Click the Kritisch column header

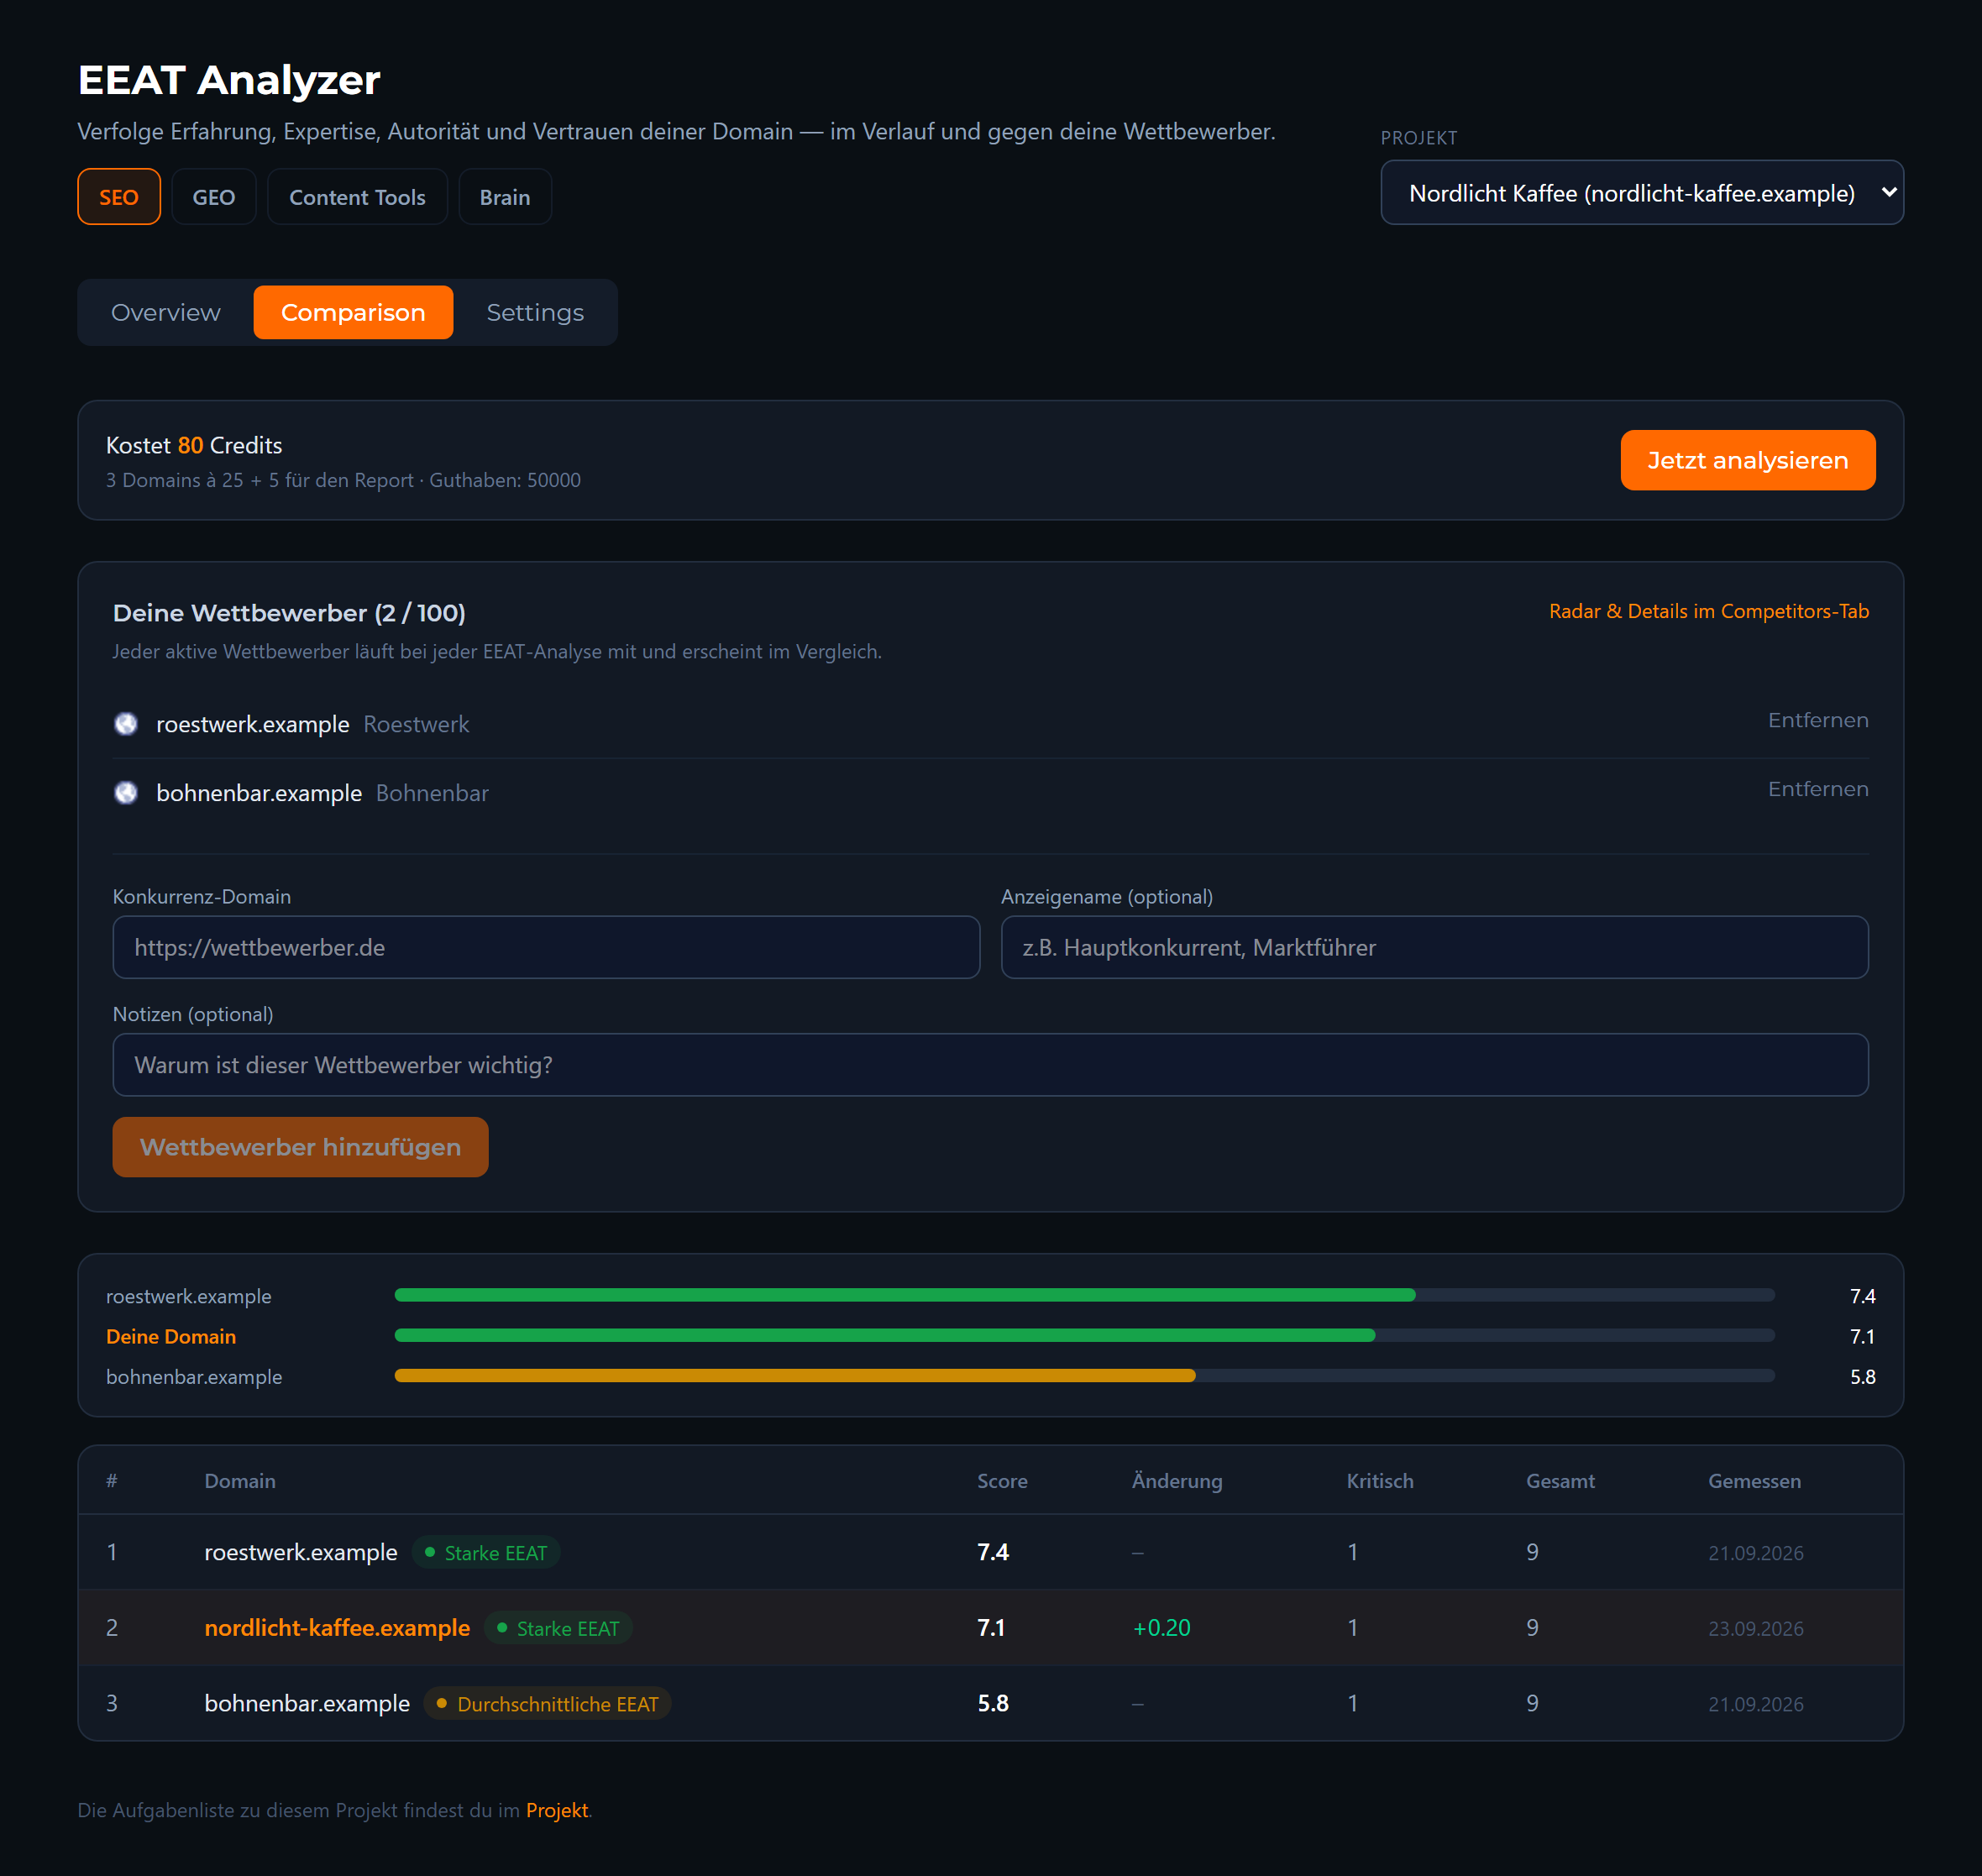coord(1380,1481)
